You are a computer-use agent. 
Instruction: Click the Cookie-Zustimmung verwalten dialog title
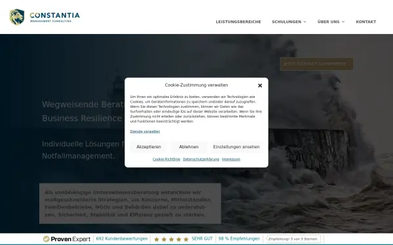click(x=196, y=85)
